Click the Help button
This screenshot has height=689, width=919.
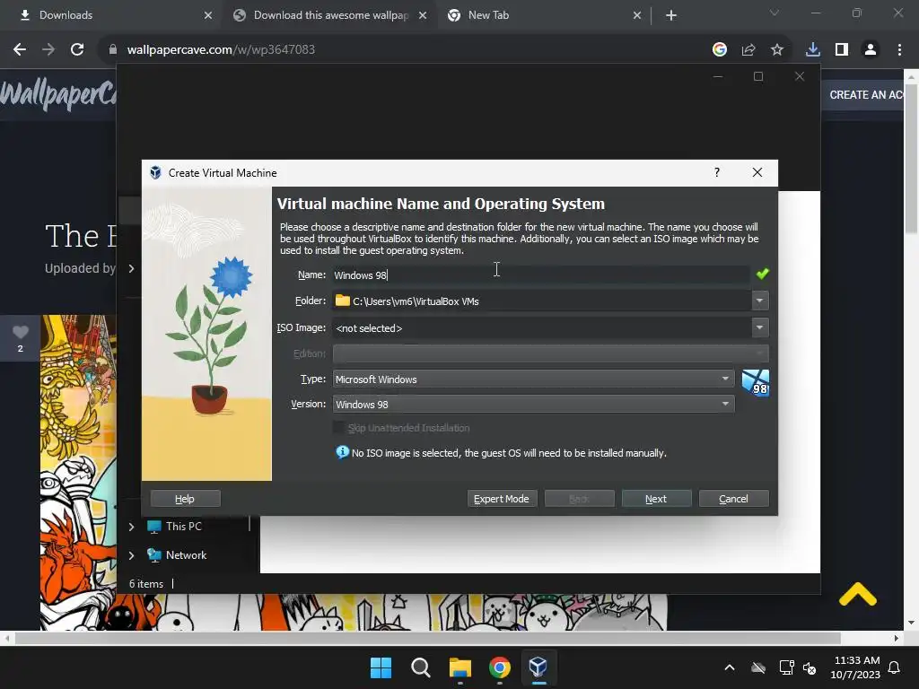pyautogui.click(x=185, y=499)
